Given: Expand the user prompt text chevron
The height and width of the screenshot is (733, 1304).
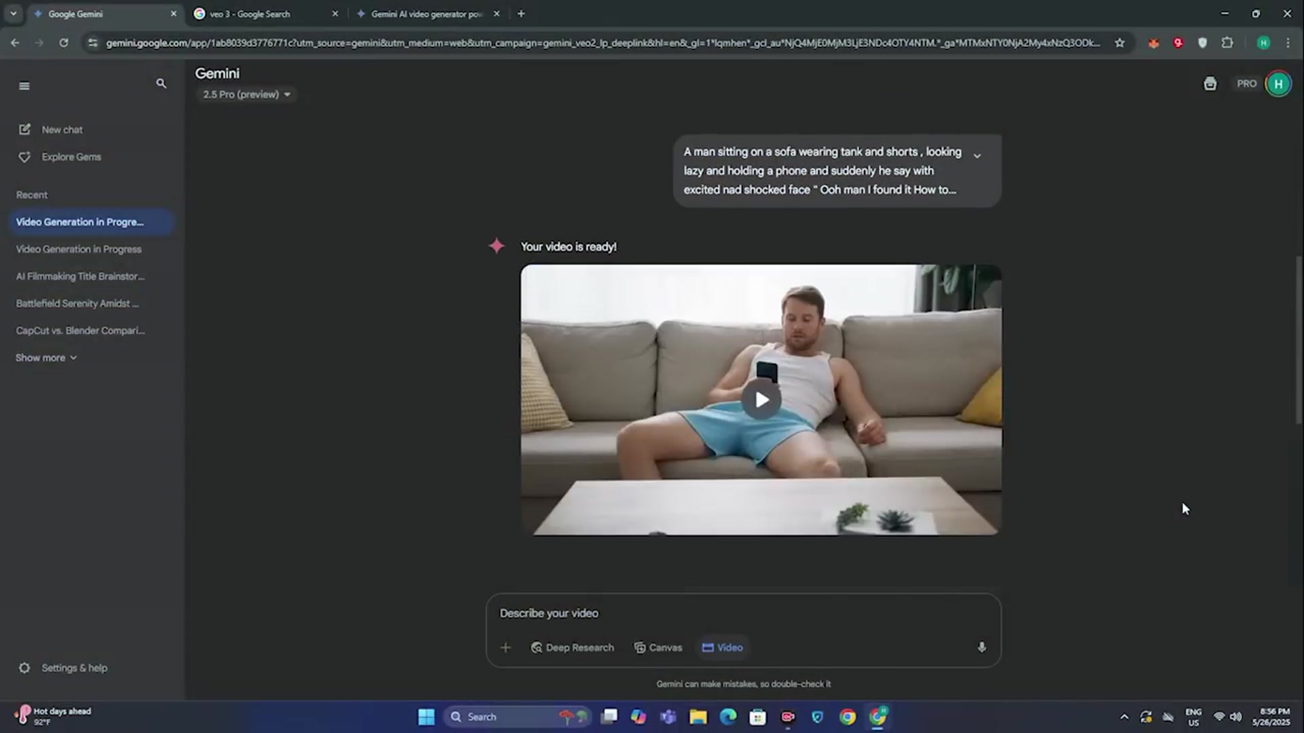Looking at the screenshot, I should [977, 155].
